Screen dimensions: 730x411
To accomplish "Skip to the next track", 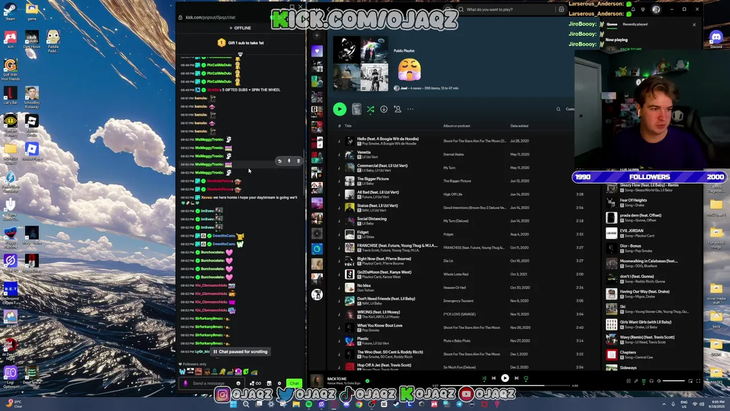I will [x=516, y=378].
